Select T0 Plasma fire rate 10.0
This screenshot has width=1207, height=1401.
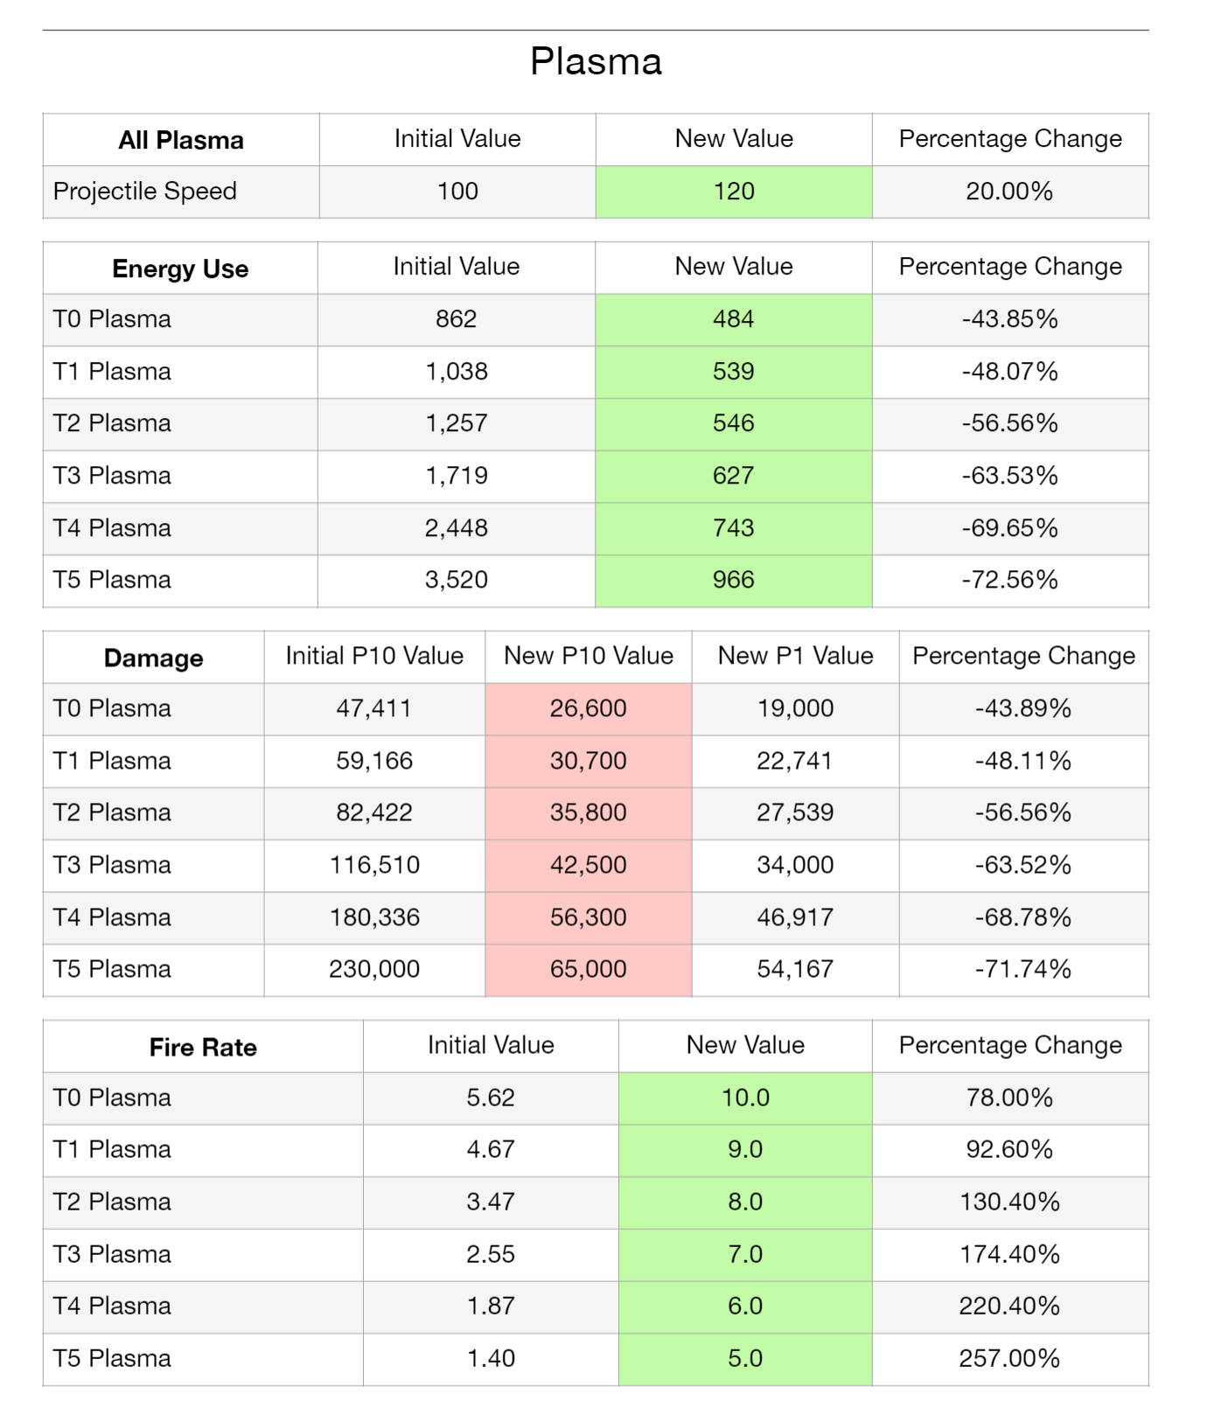[x=745, y=1098]
